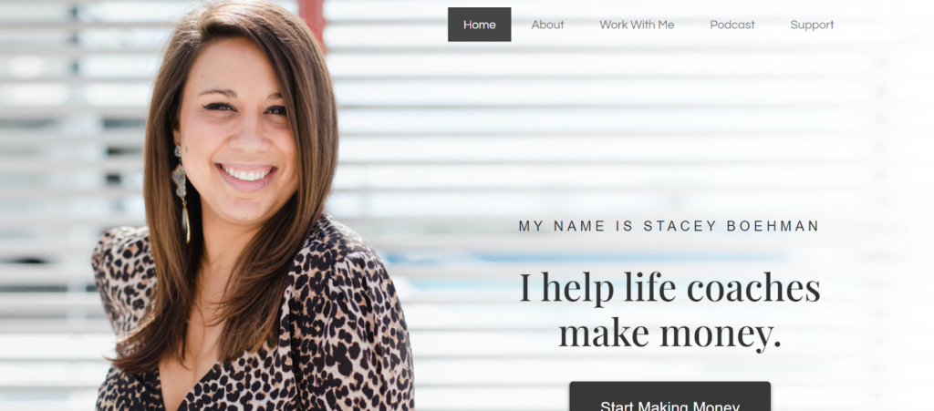Open the Home navigation item
The width and height of the screenshot is (934, 411).
click(479, 25)
